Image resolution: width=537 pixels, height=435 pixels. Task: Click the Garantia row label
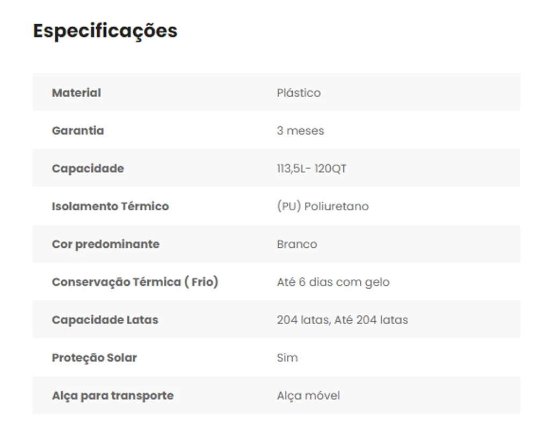point(78,131)
